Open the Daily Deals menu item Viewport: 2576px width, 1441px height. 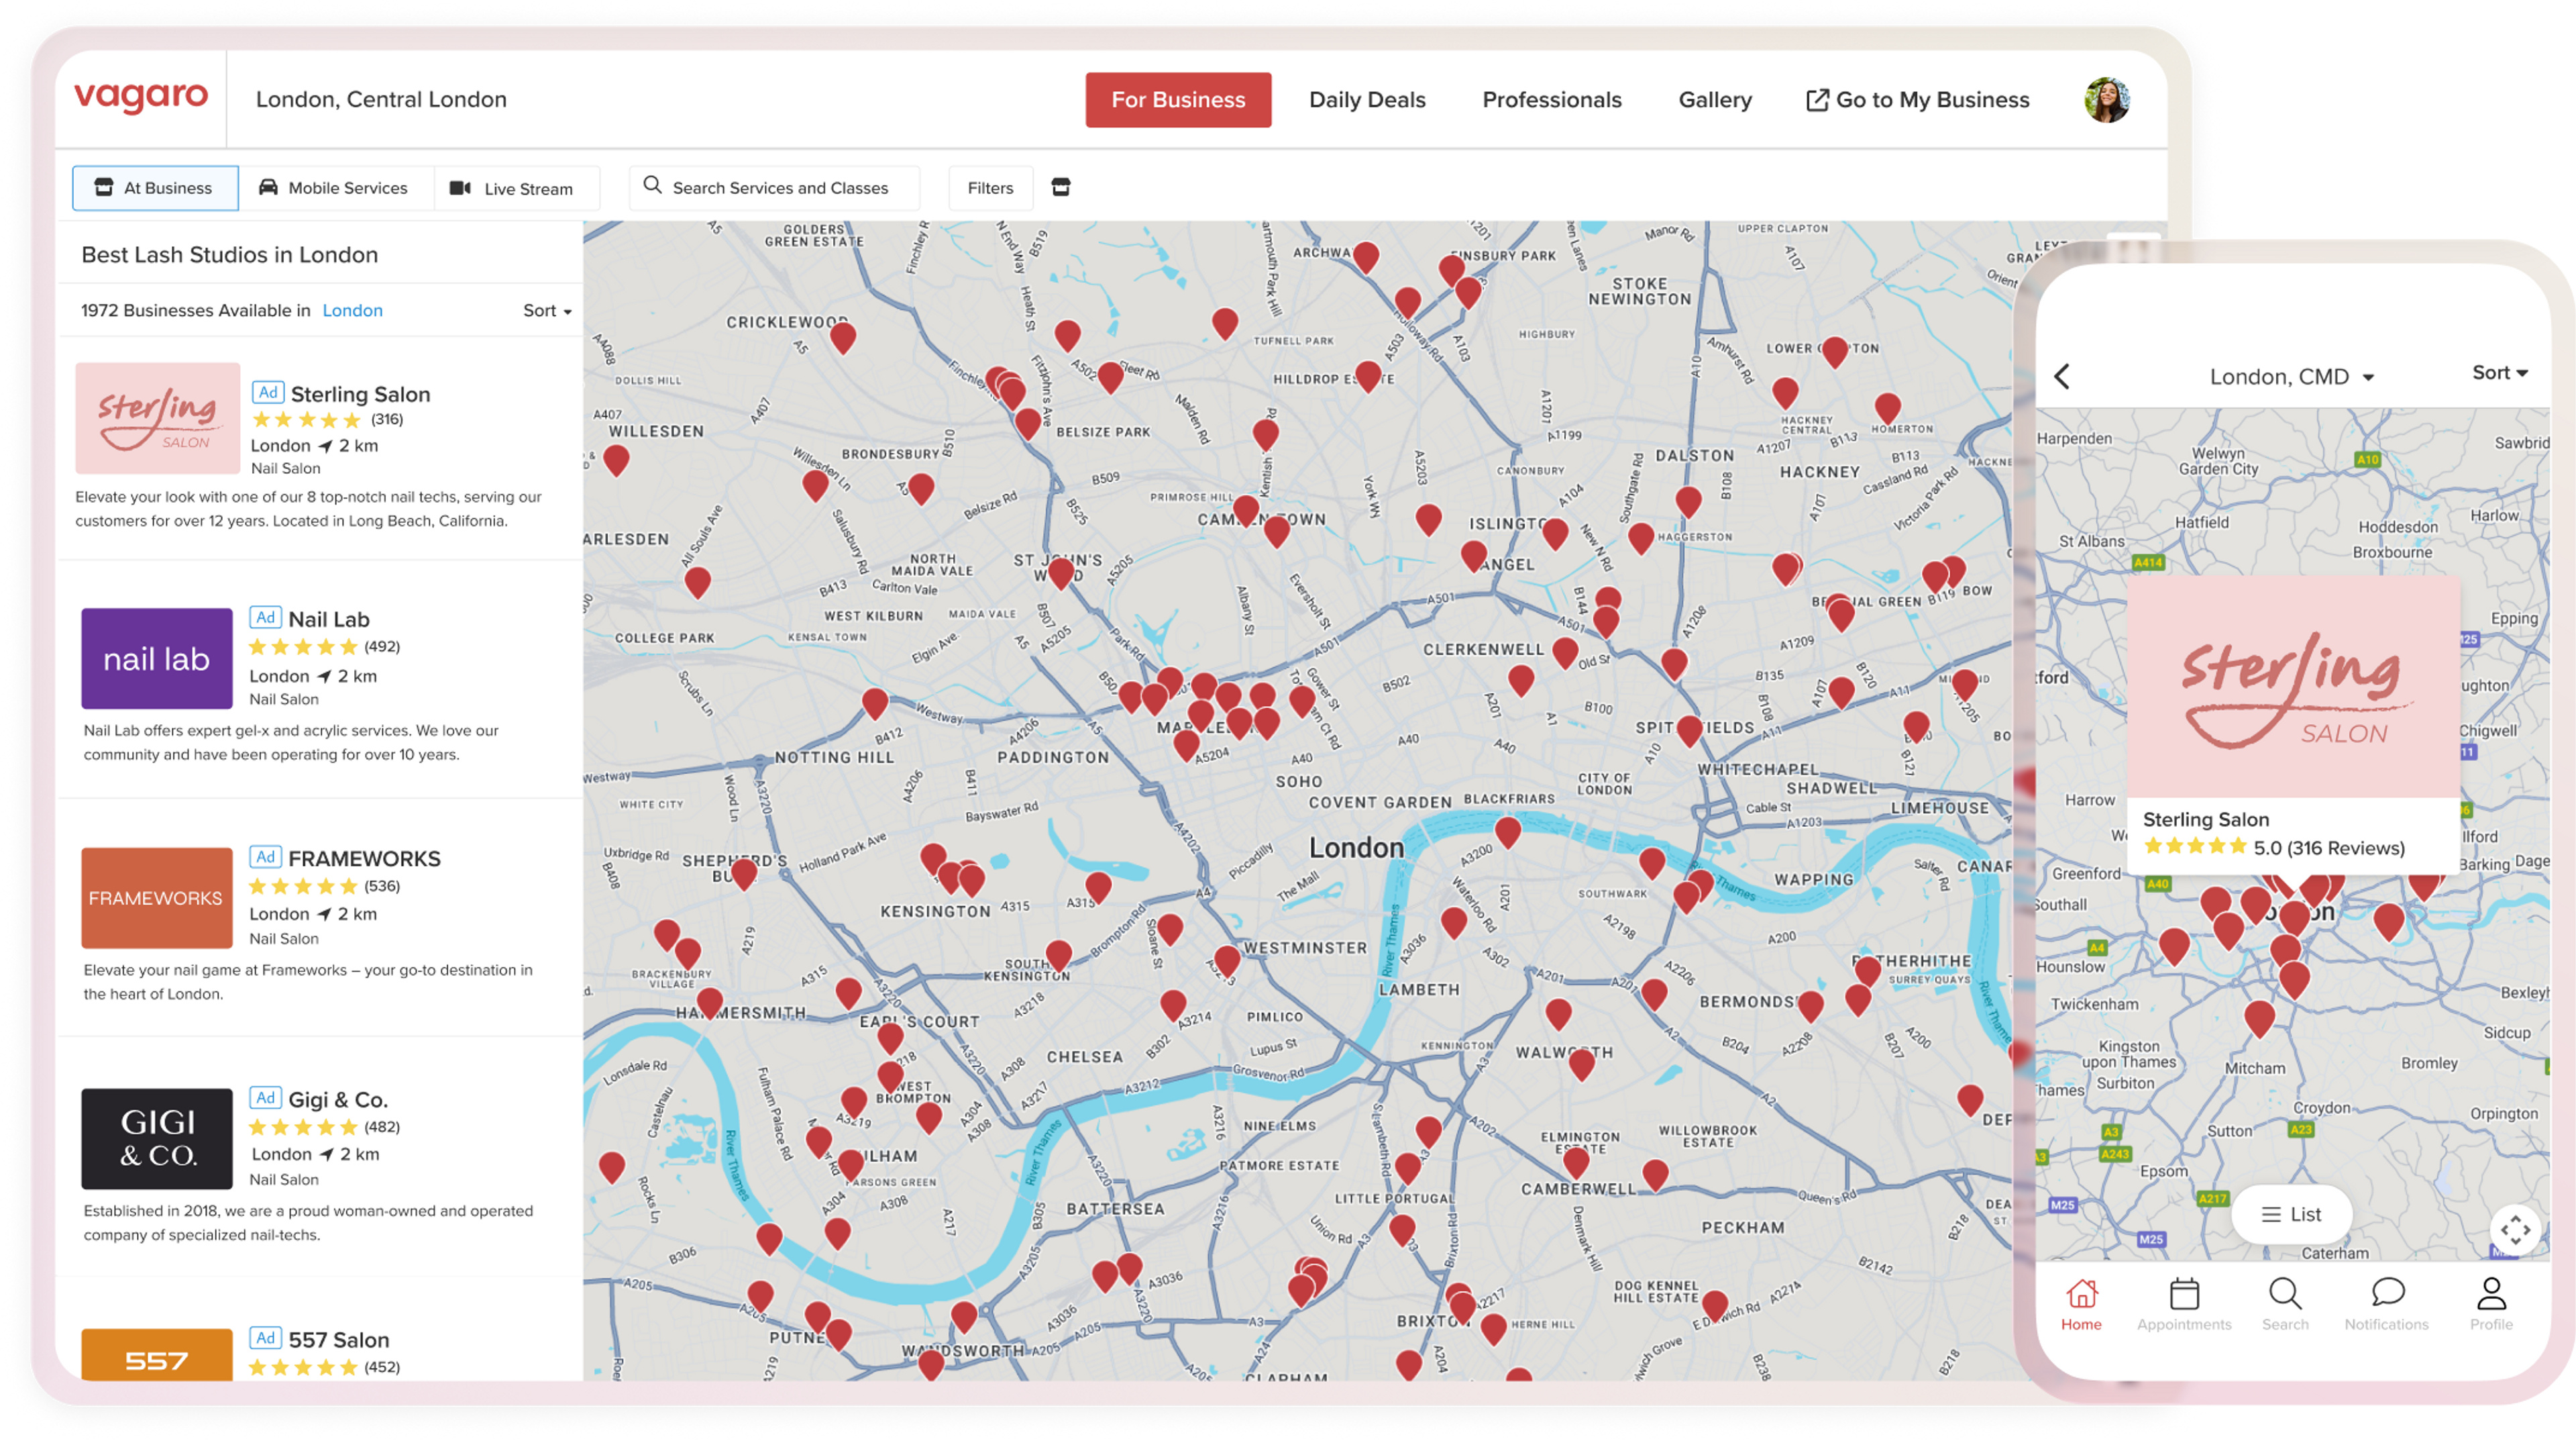(1367, 100)
